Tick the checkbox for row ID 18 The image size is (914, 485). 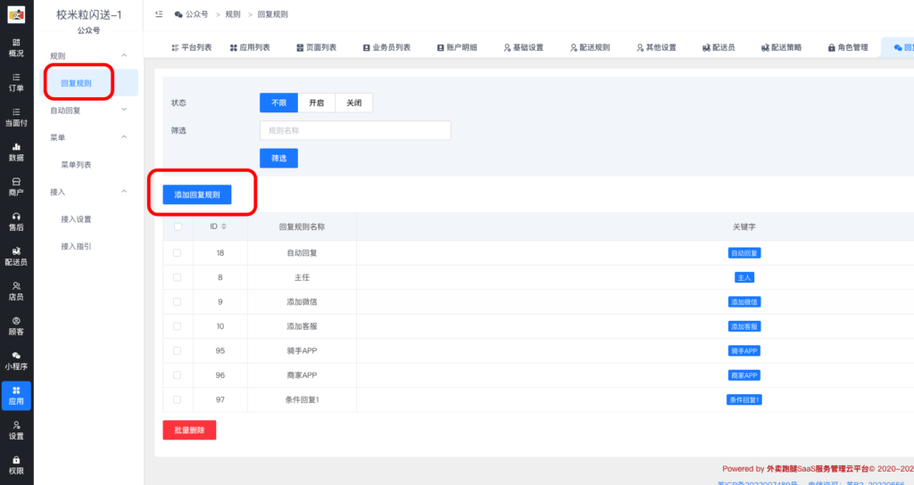[178, 252]
